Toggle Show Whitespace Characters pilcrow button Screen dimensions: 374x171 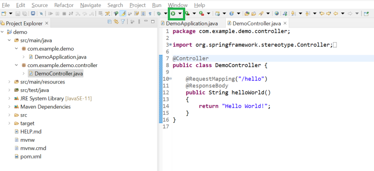tap(150, 13)
